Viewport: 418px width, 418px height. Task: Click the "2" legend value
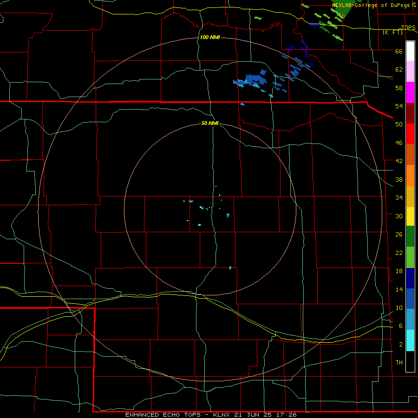coord(401,345)
